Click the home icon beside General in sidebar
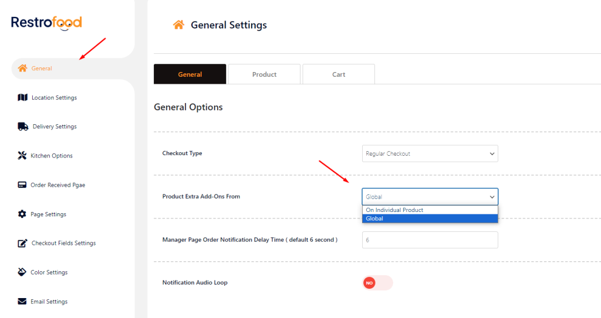This screenshot has height=318, width=601. tap(23, 68)
